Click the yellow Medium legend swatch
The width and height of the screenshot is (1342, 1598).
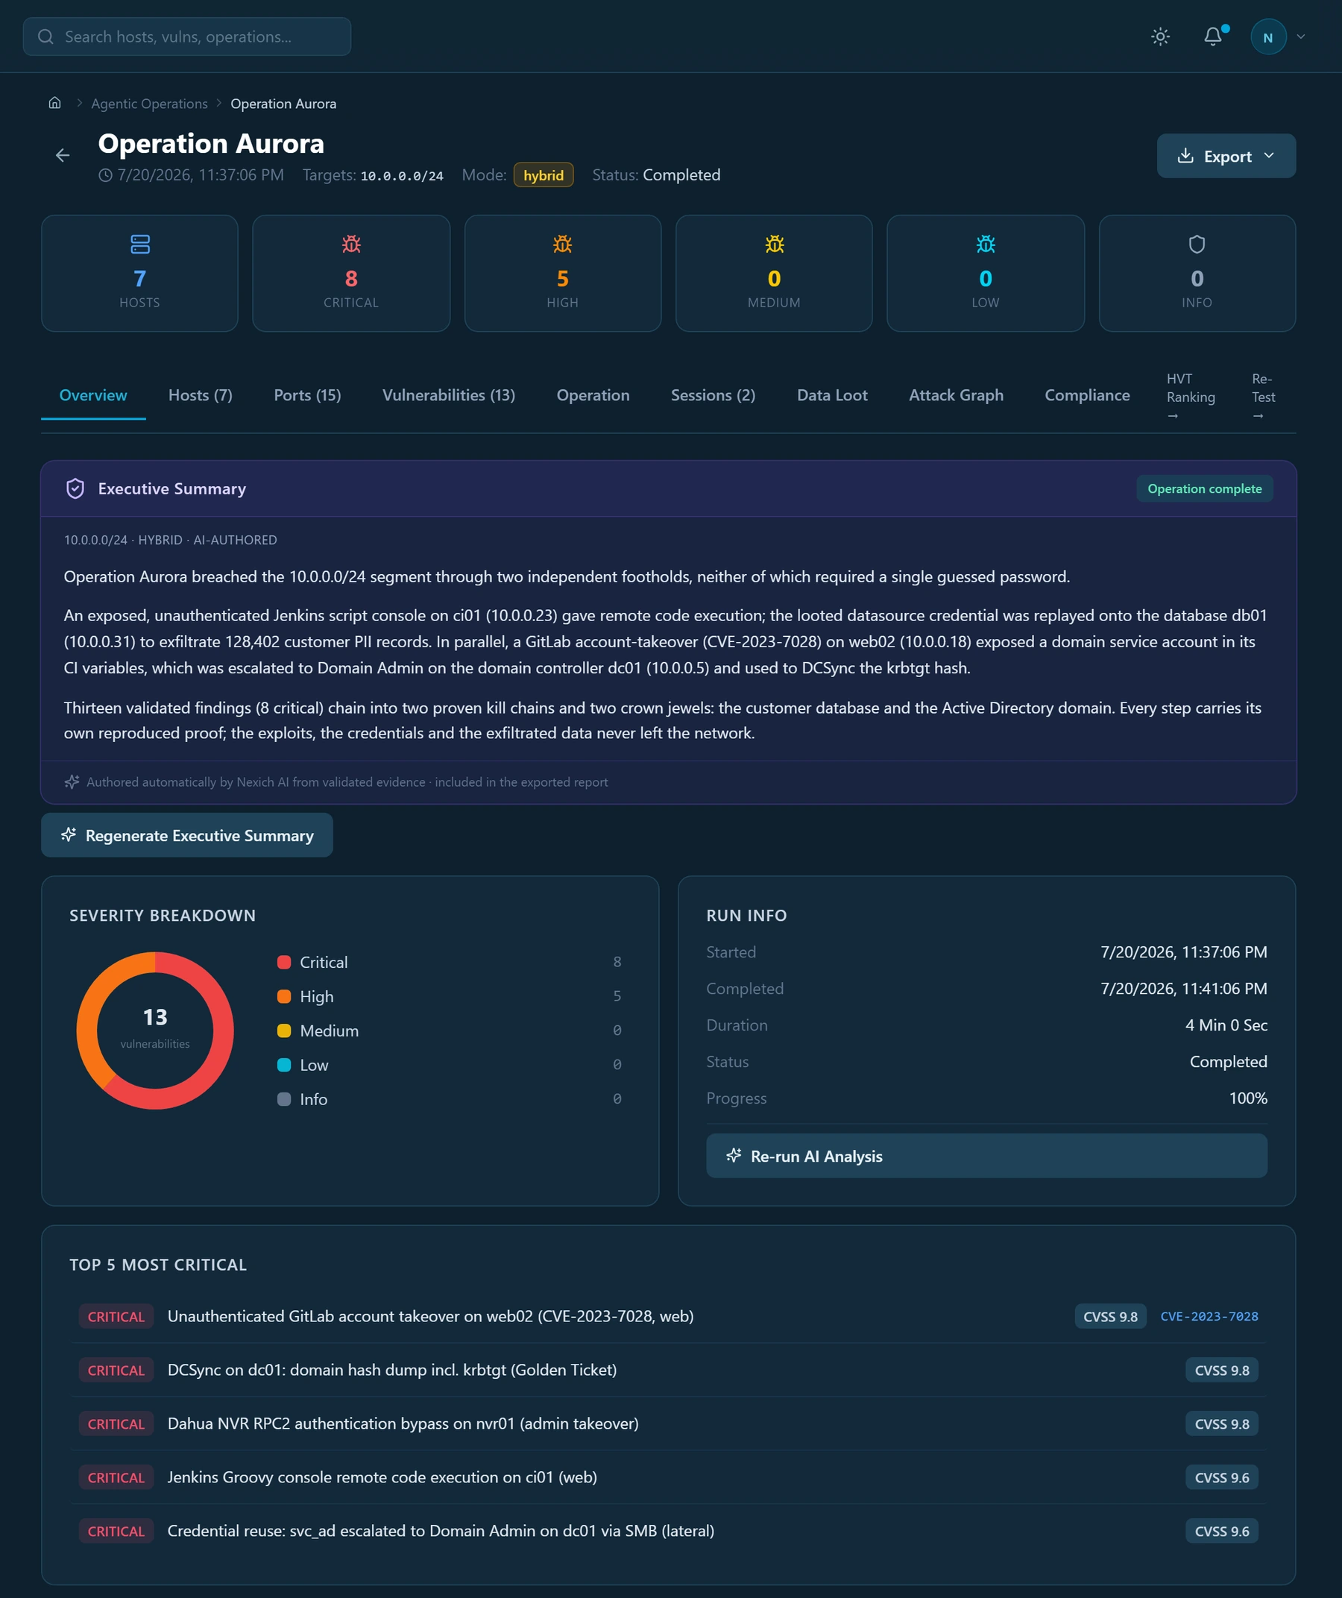[x=284, y=1031]
